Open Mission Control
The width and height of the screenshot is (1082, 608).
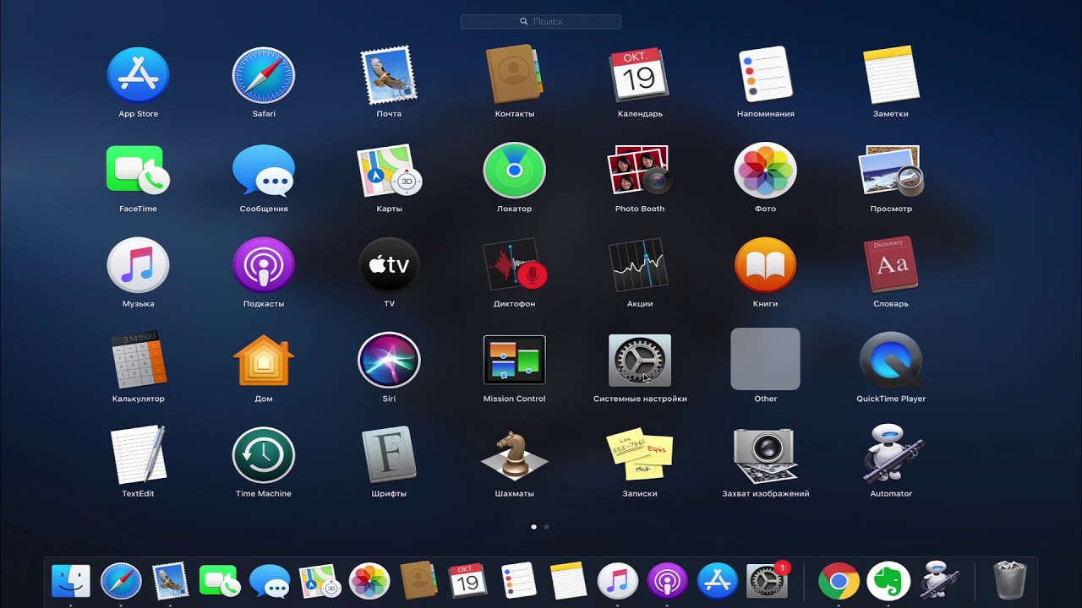click(x=514, y=361)
